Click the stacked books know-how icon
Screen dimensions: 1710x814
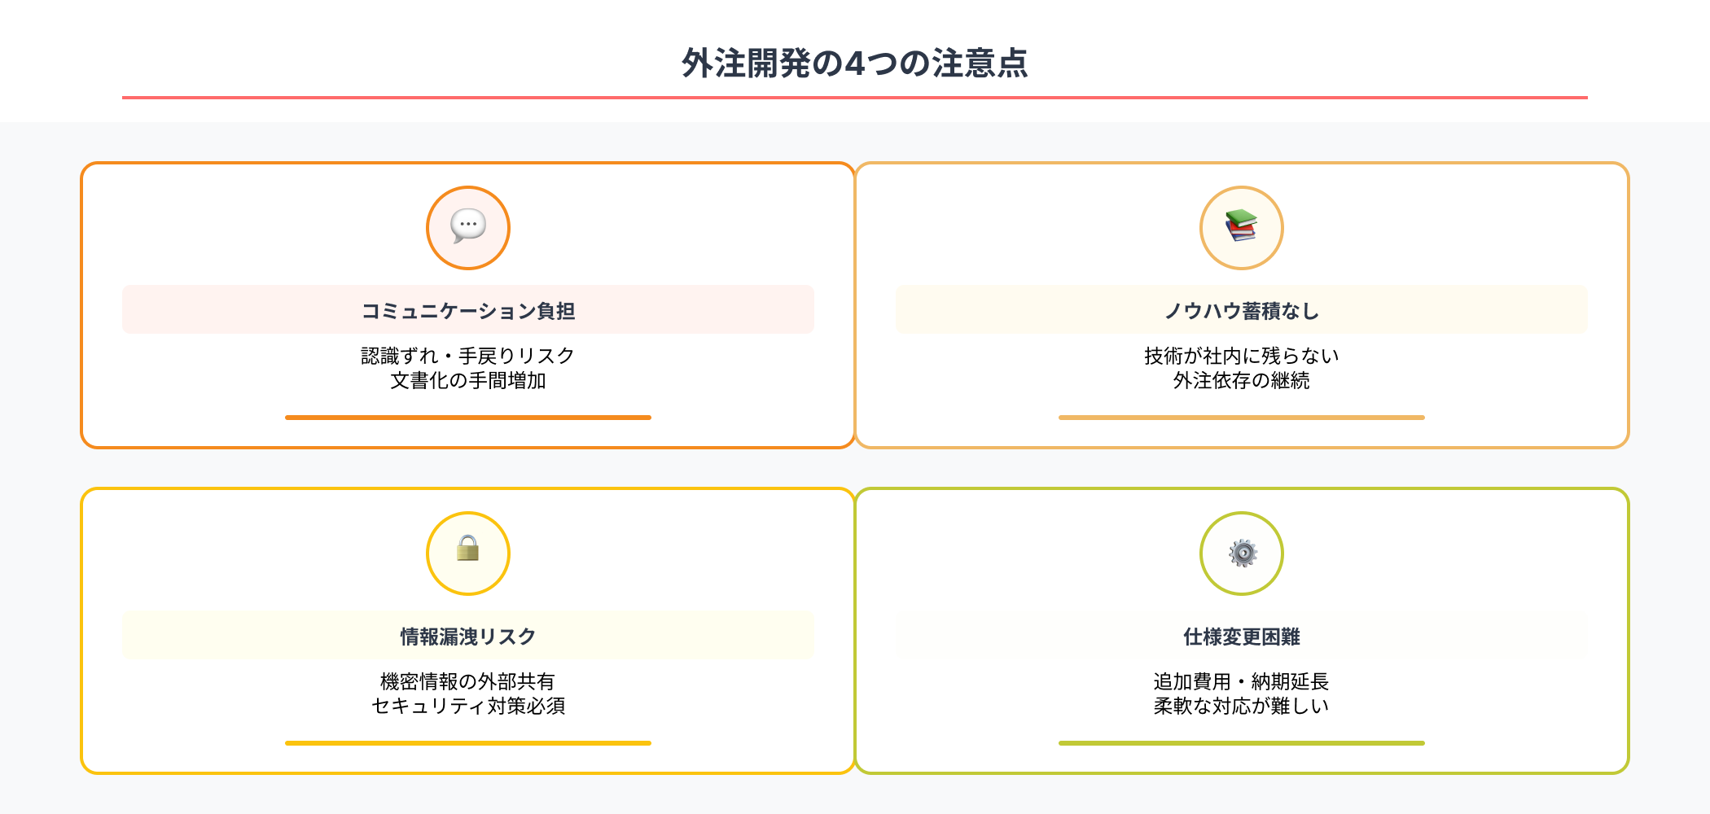point(1241,227)
